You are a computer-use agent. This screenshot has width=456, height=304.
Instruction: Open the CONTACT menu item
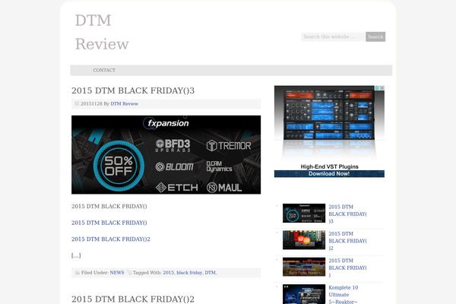pyautogui.click(x=104, y=70)
